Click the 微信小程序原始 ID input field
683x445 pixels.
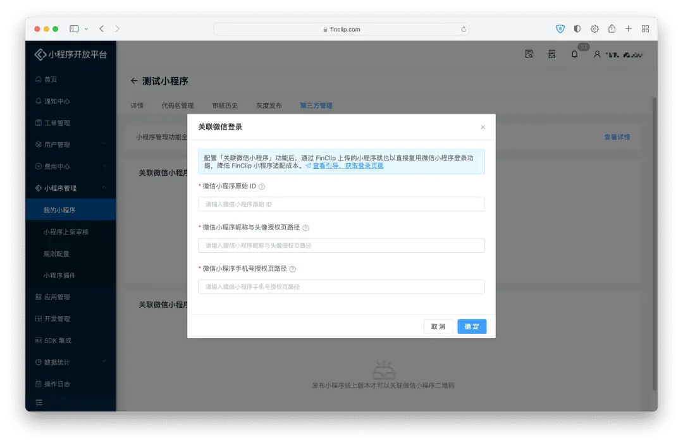coord(341,204)
